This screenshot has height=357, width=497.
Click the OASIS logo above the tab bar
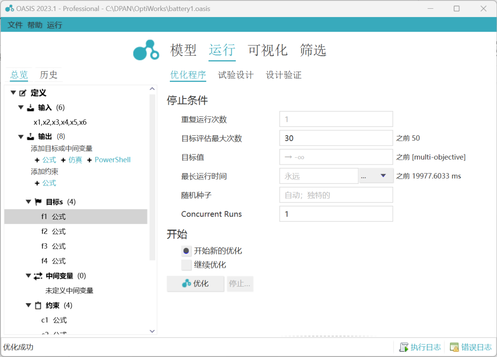145,50
